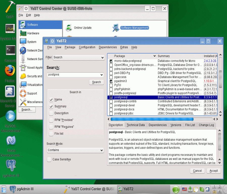Viewport: 227px width, 194px height.
Task: Launch Firefox from the desktop
Action: coord(10,70)
